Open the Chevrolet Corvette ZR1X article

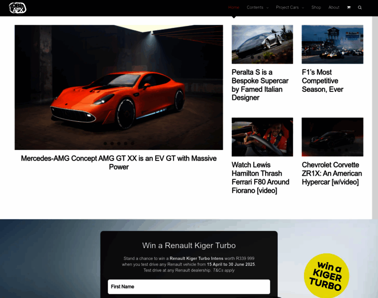pyautogui.click(x=332, y=173)
